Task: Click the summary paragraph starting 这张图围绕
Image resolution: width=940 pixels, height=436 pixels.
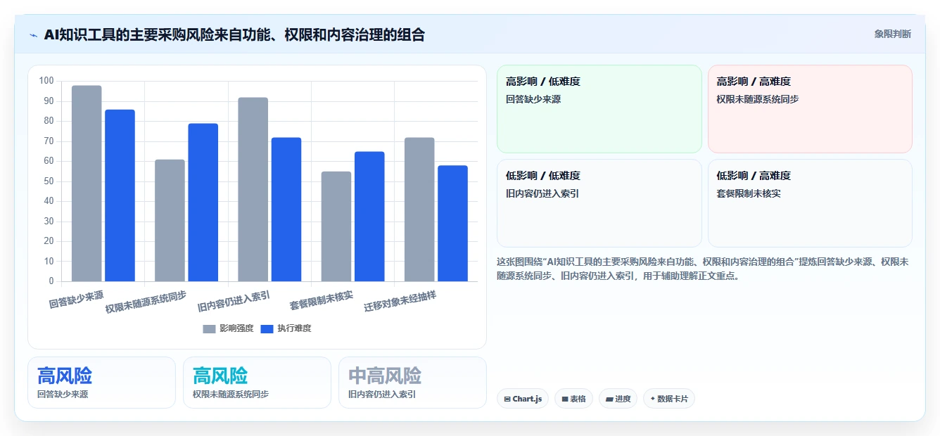Action: (704, 269)
